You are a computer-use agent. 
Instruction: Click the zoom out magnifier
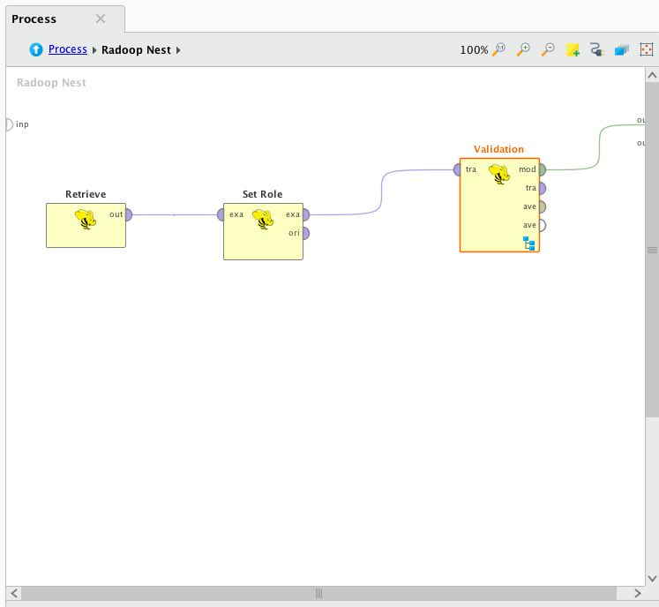point(548,50)
